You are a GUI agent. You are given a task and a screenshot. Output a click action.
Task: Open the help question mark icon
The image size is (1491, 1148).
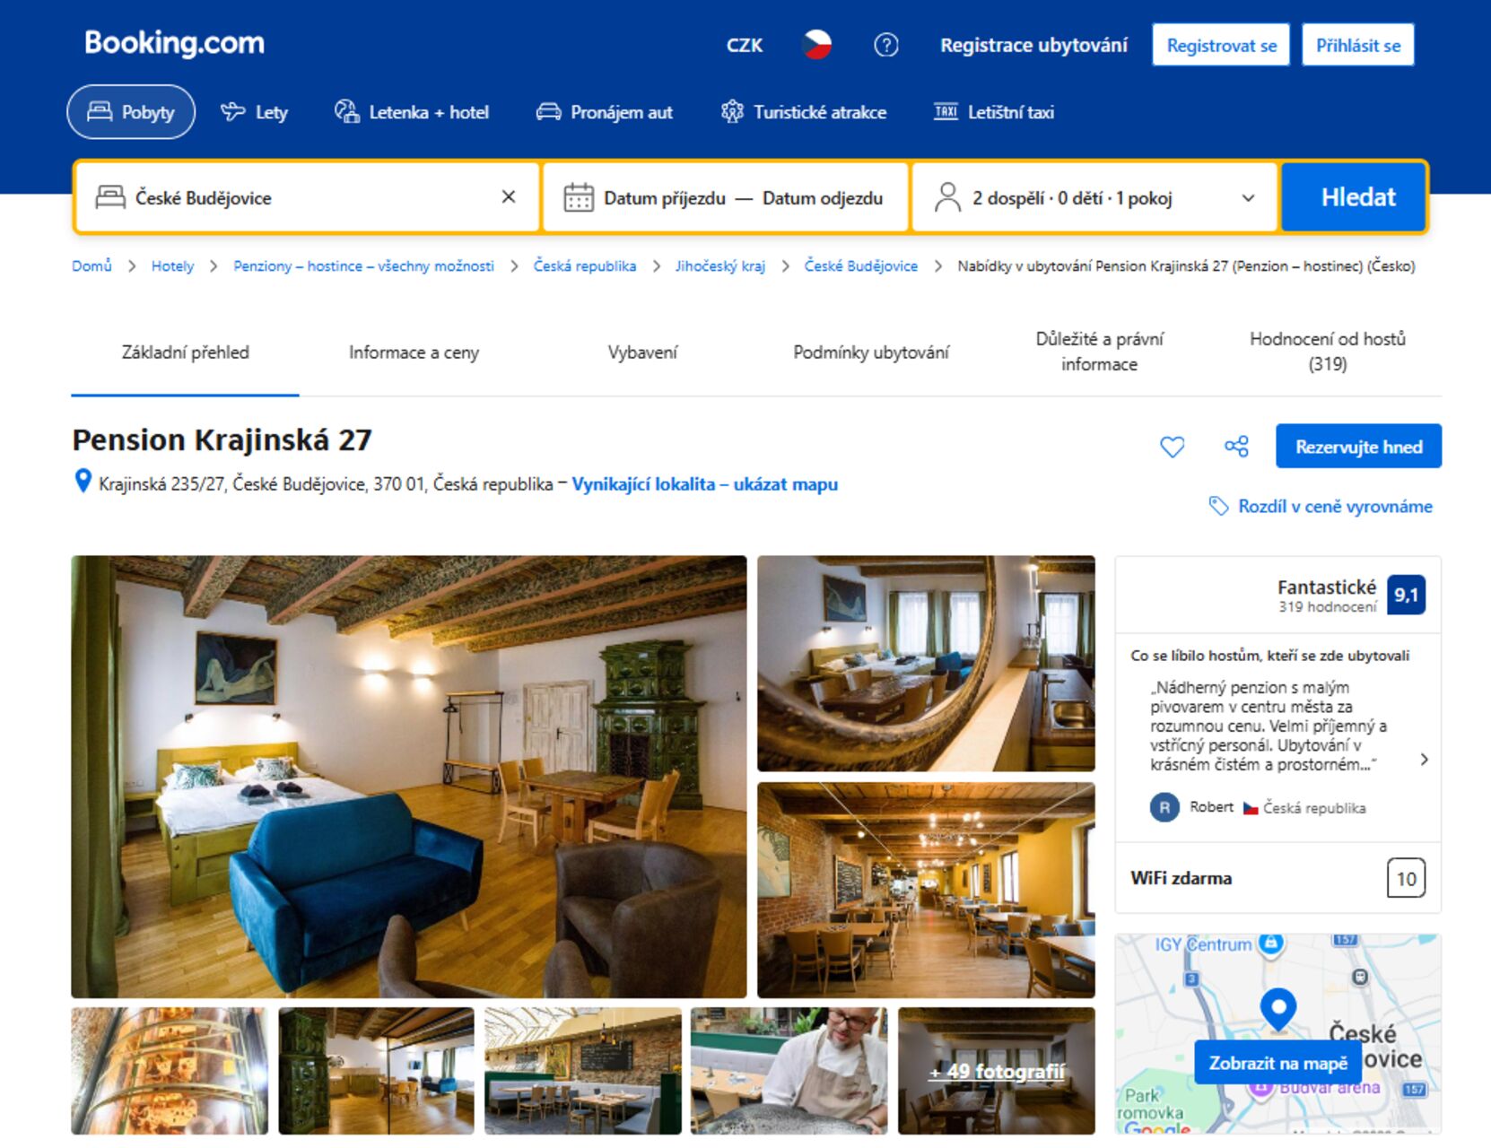pyautogui.click(x=886, y=45)
